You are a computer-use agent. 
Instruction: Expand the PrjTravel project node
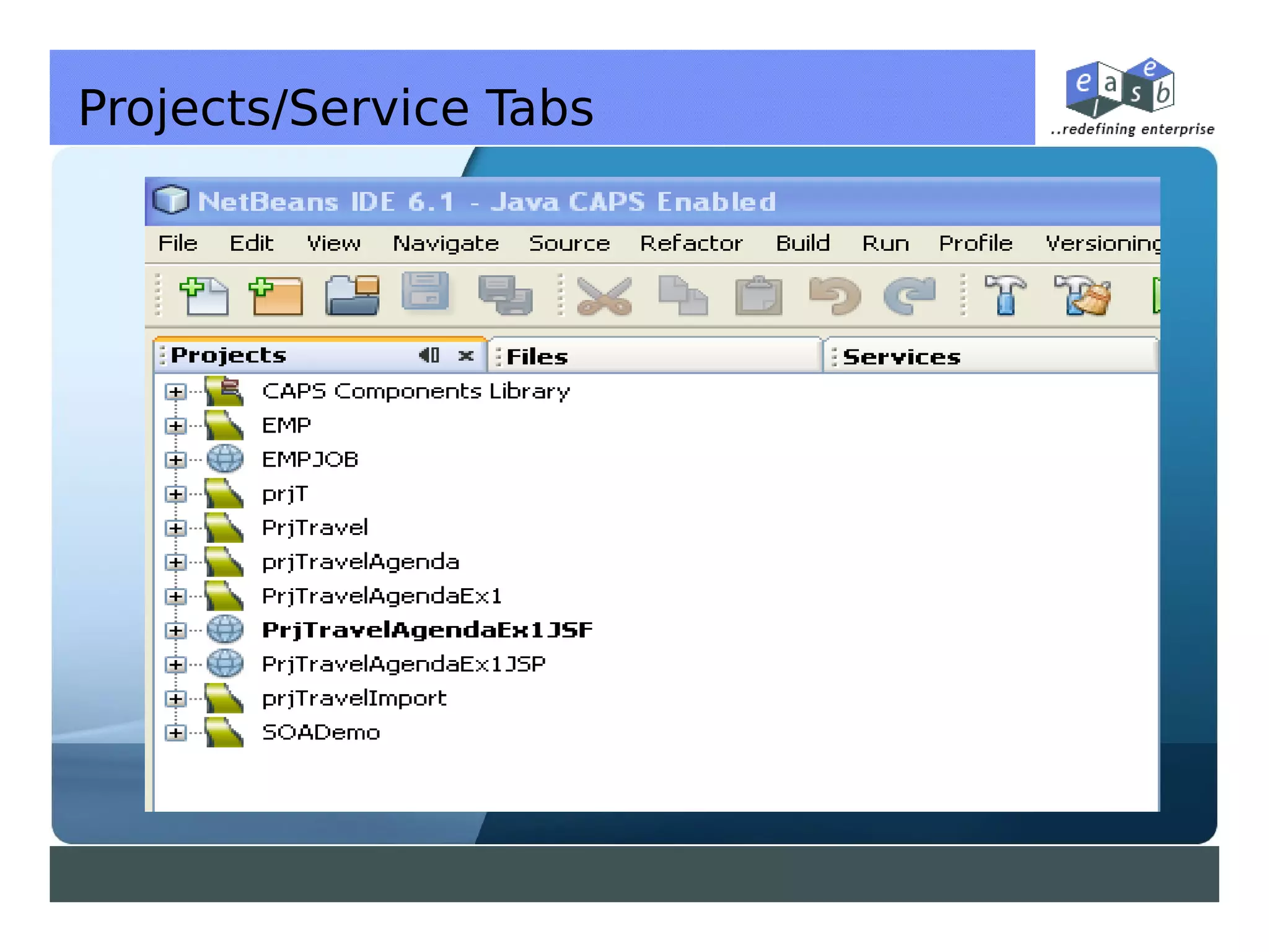coord(176,528)
